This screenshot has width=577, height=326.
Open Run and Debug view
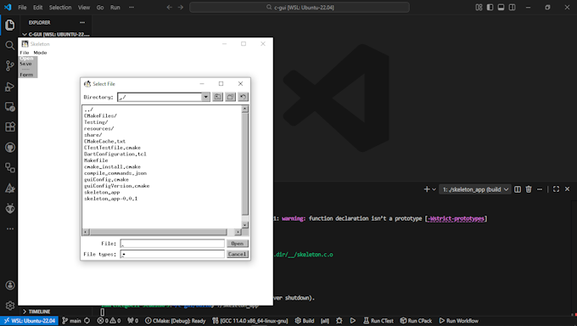pos(10,87)
